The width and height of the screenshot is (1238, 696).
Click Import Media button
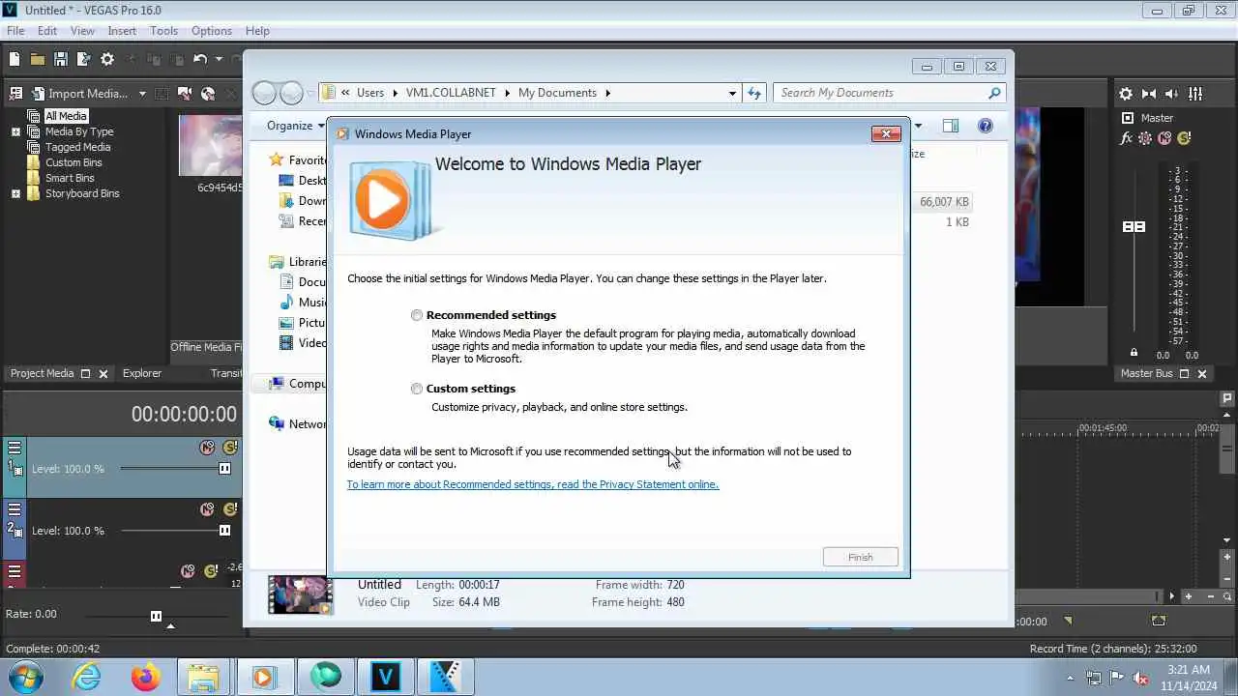[79, 94]
